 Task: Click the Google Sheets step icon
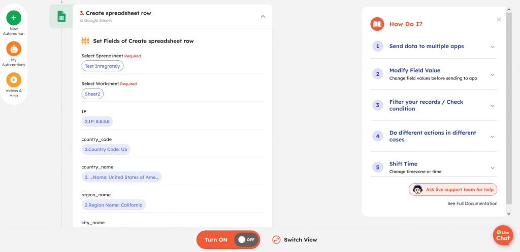click(61, 17)
